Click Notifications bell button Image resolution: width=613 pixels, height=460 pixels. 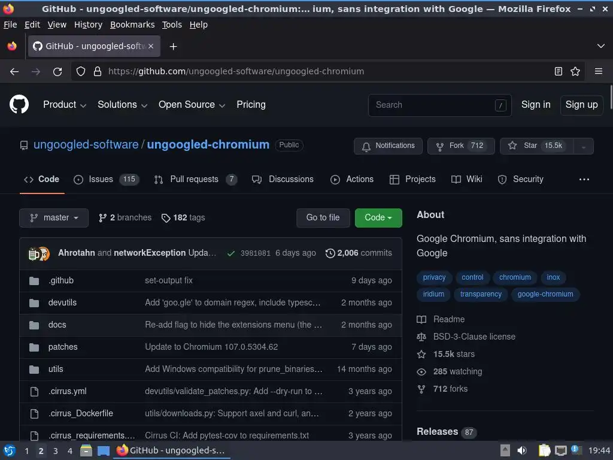388,146
